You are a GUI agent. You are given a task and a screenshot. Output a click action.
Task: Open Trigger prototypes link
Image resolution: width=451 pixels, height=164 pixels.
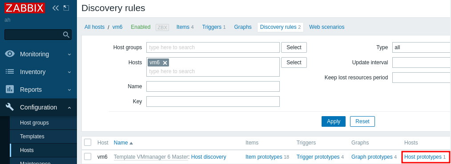[x=318, y=157]
